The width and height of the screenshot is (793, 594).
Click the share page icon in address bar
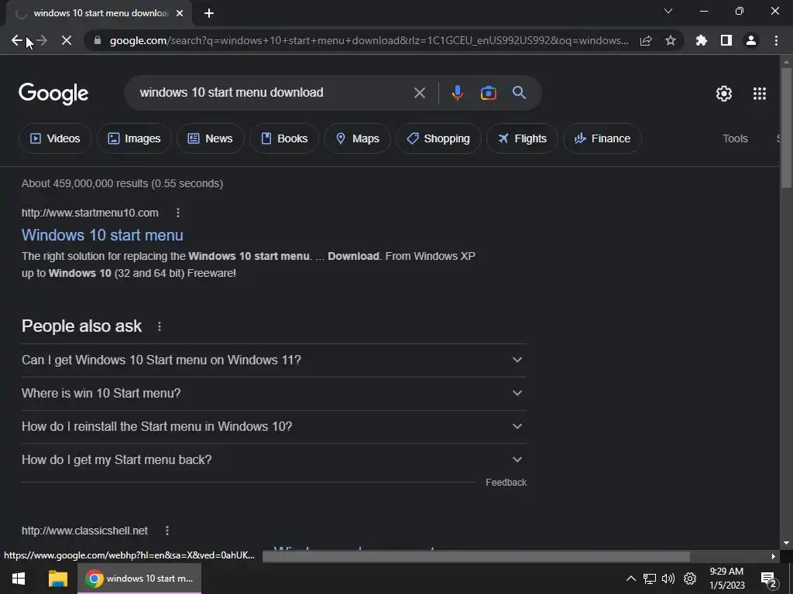[646, 40]
